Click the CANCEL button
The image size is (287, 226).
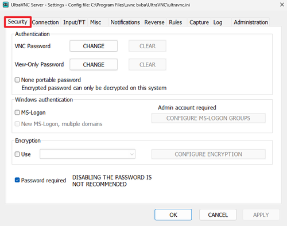pos(218,215)
